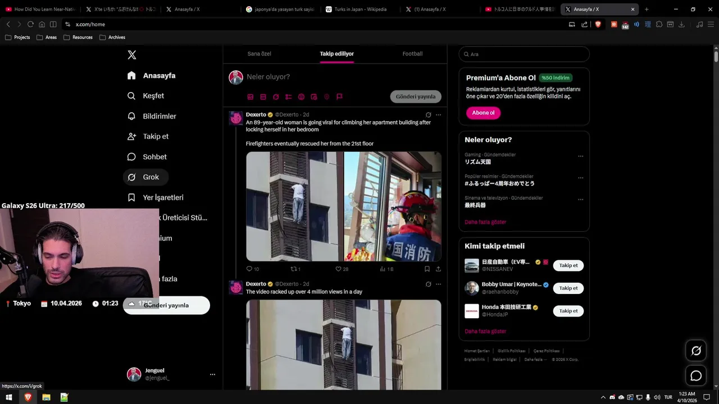Switch to the Takip ediliyor tab
Screen dimensions: 719x404
pos(336,54)
